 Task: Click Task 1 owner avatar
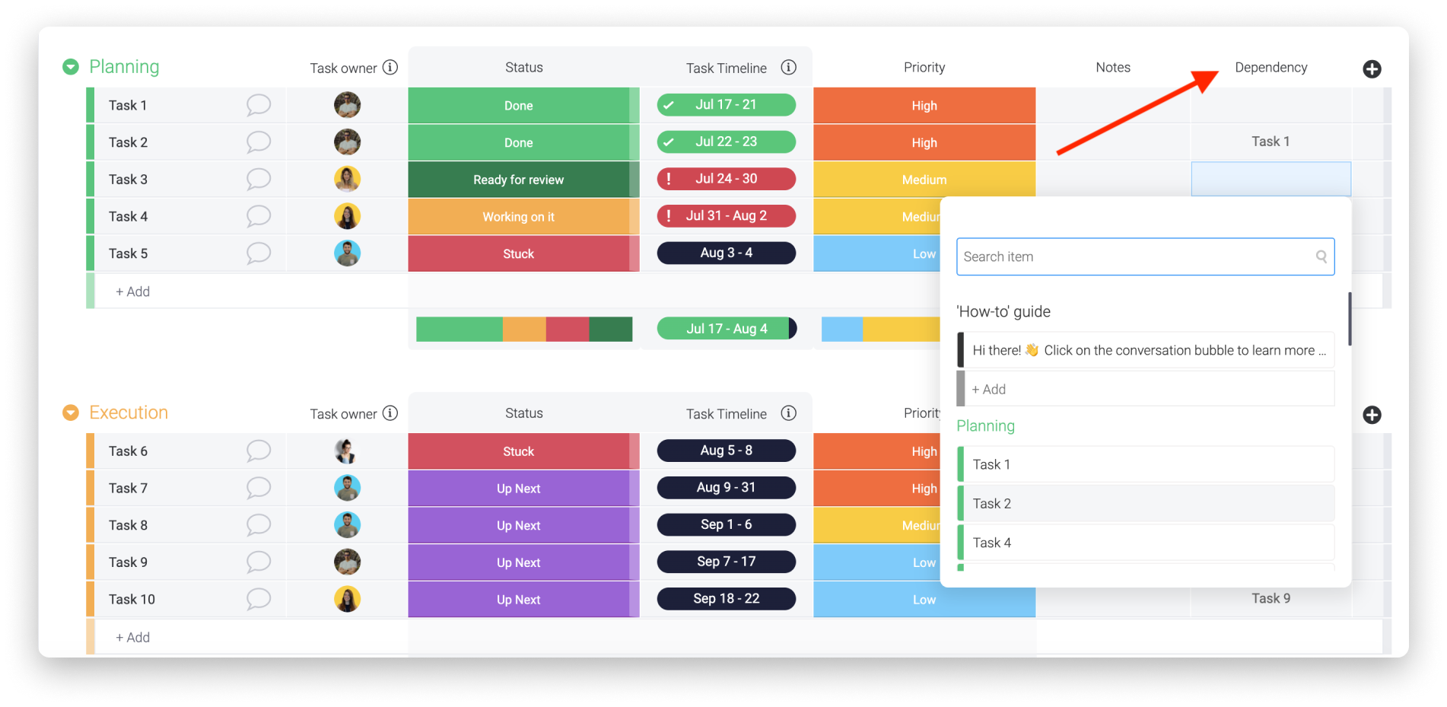[348, 105]
